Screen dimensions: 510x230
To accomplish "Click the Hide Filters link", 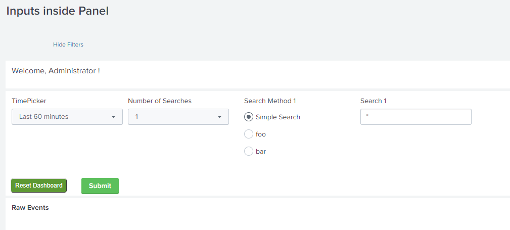I will (x=68, y=44).
